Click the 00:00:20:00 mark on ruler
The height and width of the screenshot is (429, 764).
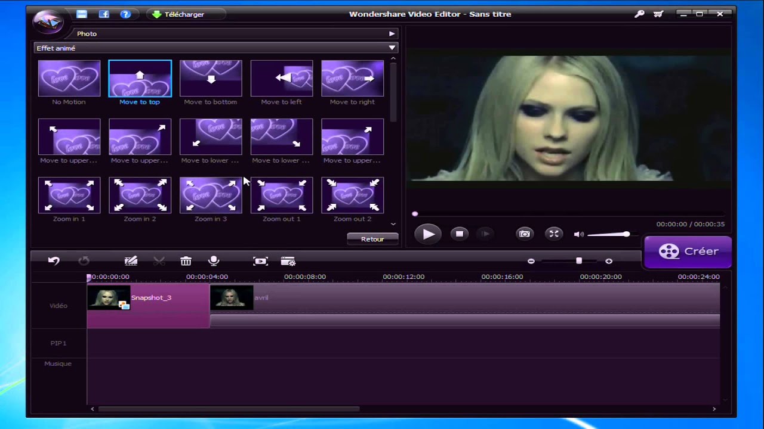pos(601,276)
